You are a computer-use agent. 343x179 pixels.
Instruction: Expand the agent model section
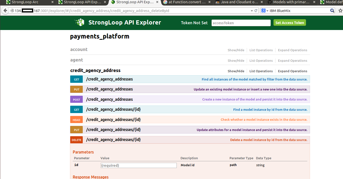point(76,60)
